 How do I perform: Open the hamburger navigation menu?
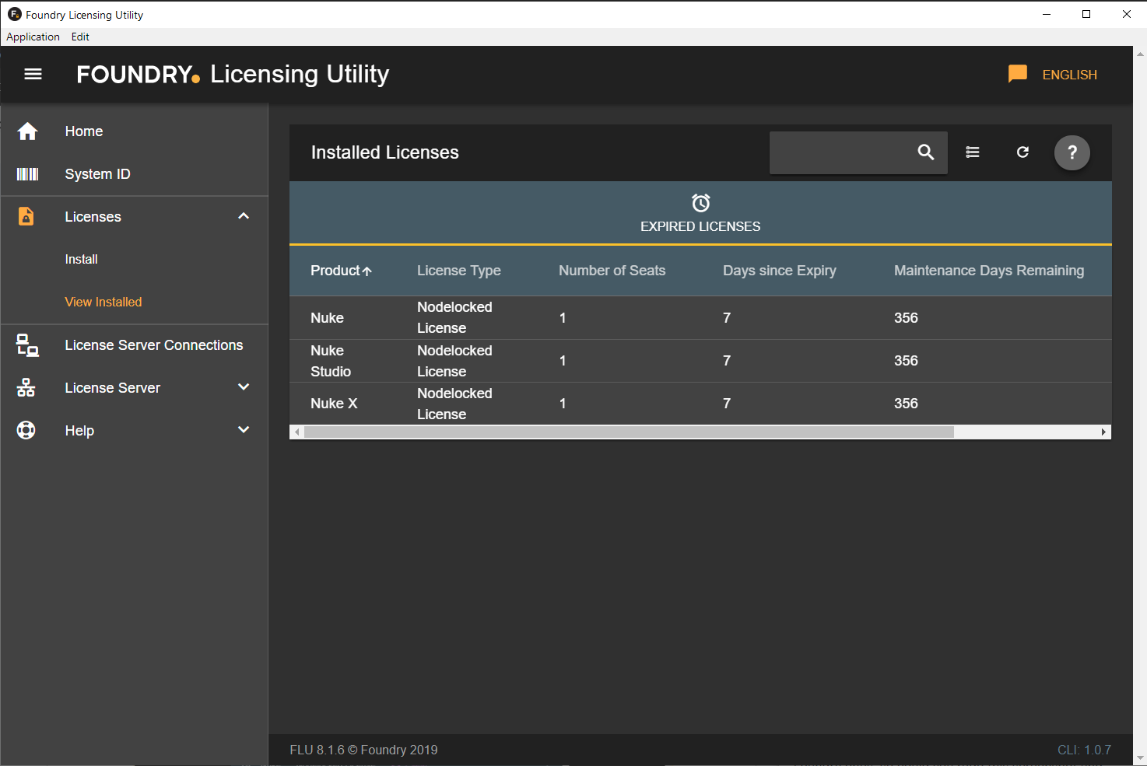pos(33,75)
